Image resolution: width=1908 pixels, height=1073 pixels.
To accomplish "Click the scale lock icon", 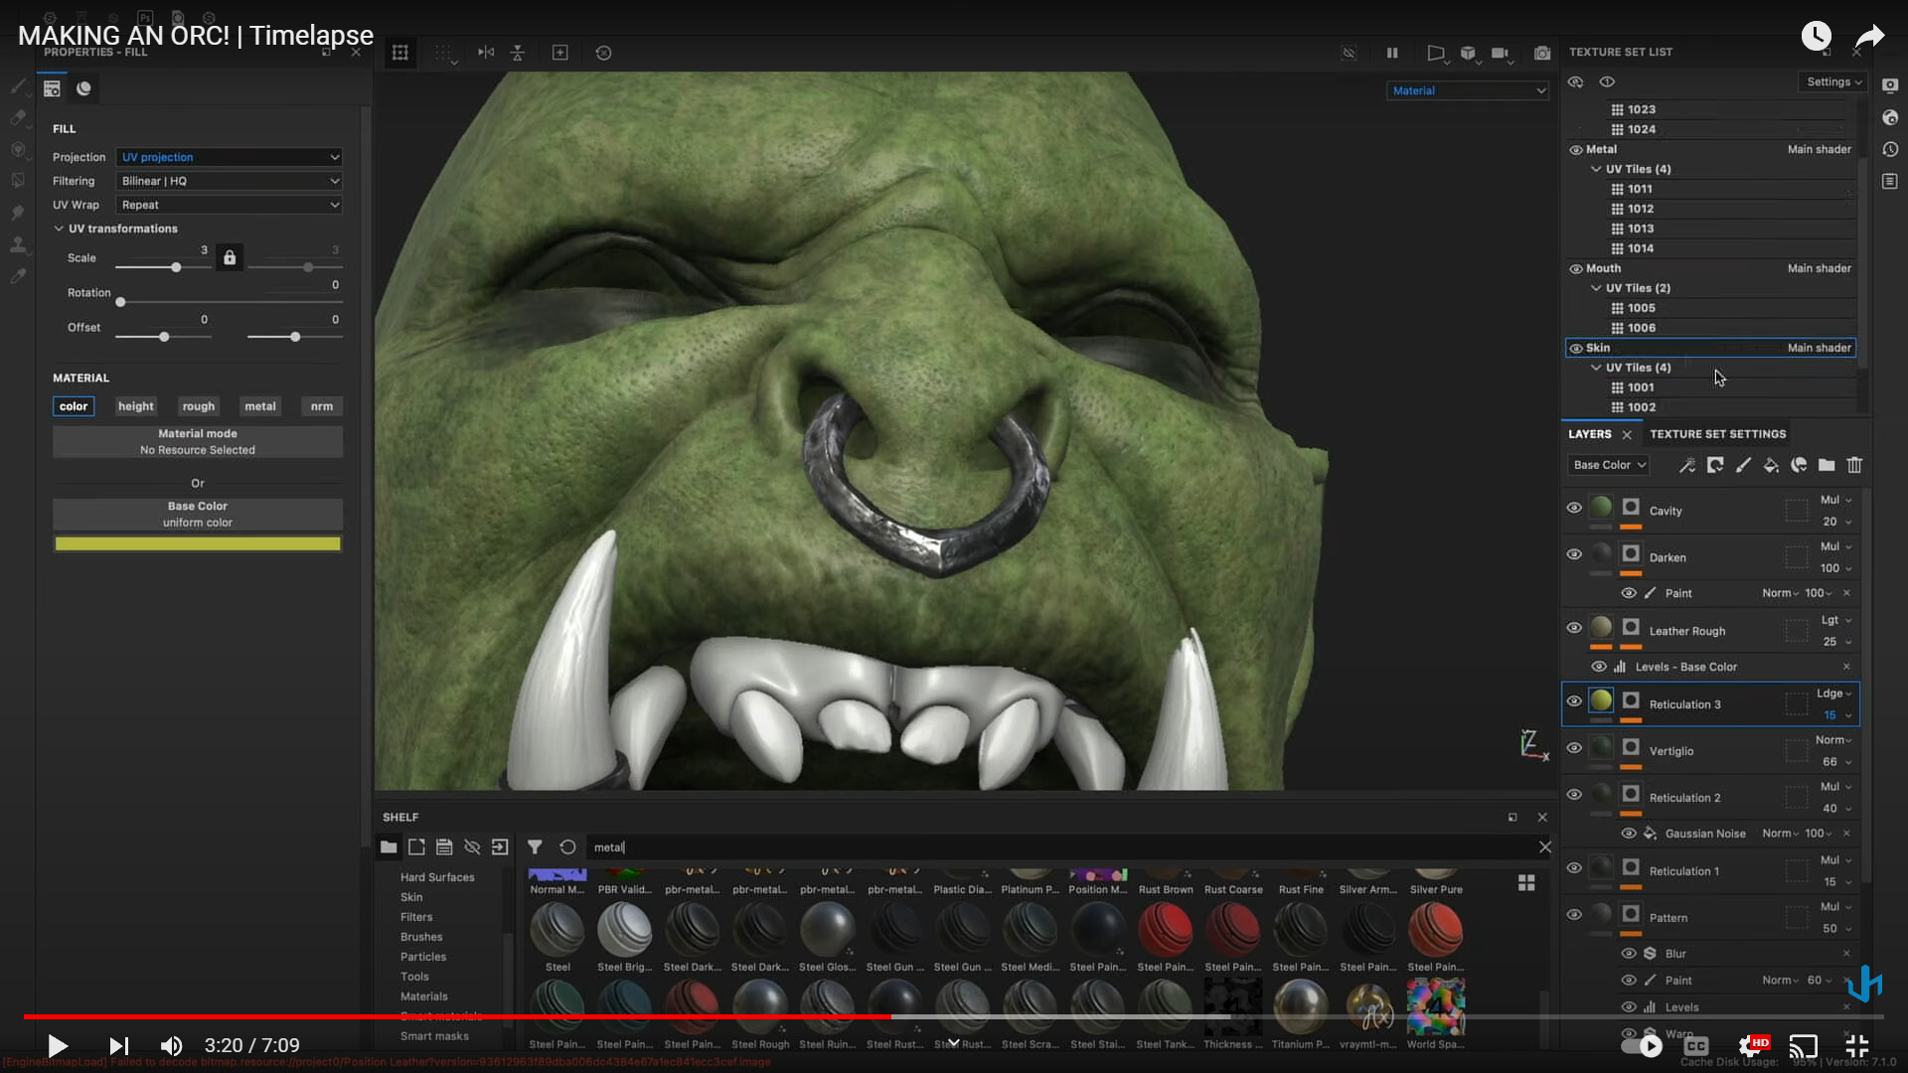I will [x=230, y=258].
